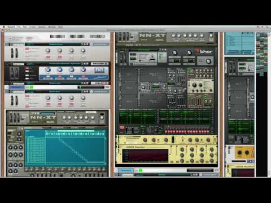Click Thor master volume knob below logo

pos(208,61)
